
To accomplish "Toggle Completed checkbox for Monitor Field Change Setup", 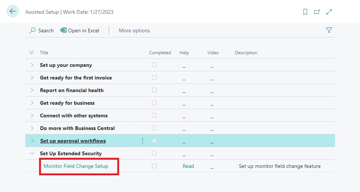I will [154, 166].
